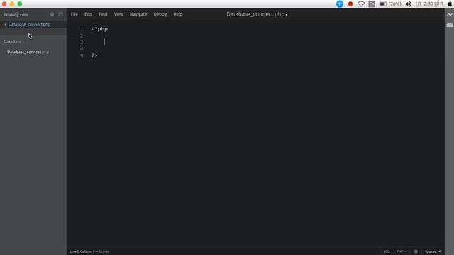Image resolution: width=454 pixels, height=255 pixels.
Task: Open the View menu
Action: [118, 14]
